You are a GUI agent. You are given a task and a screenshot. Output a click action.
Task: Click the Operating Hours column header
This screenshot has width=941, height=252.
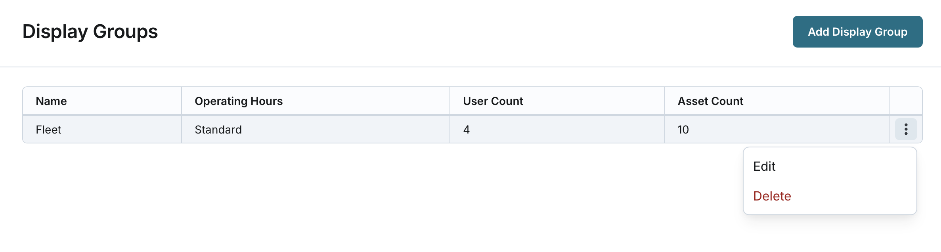tap(239, 101)
